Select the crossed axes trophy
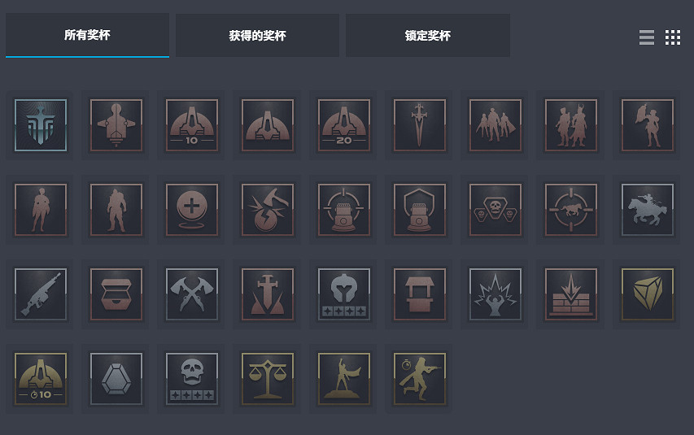Screen dimensions: 694x435 tap(192, 294)
